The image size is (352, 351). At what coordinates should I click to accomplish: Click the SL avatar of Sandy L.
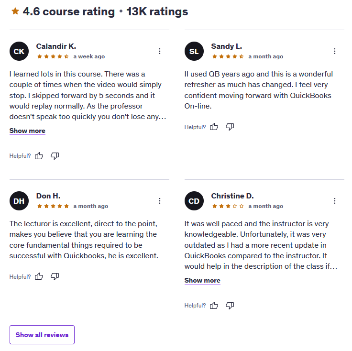click(x=194, y=51)
